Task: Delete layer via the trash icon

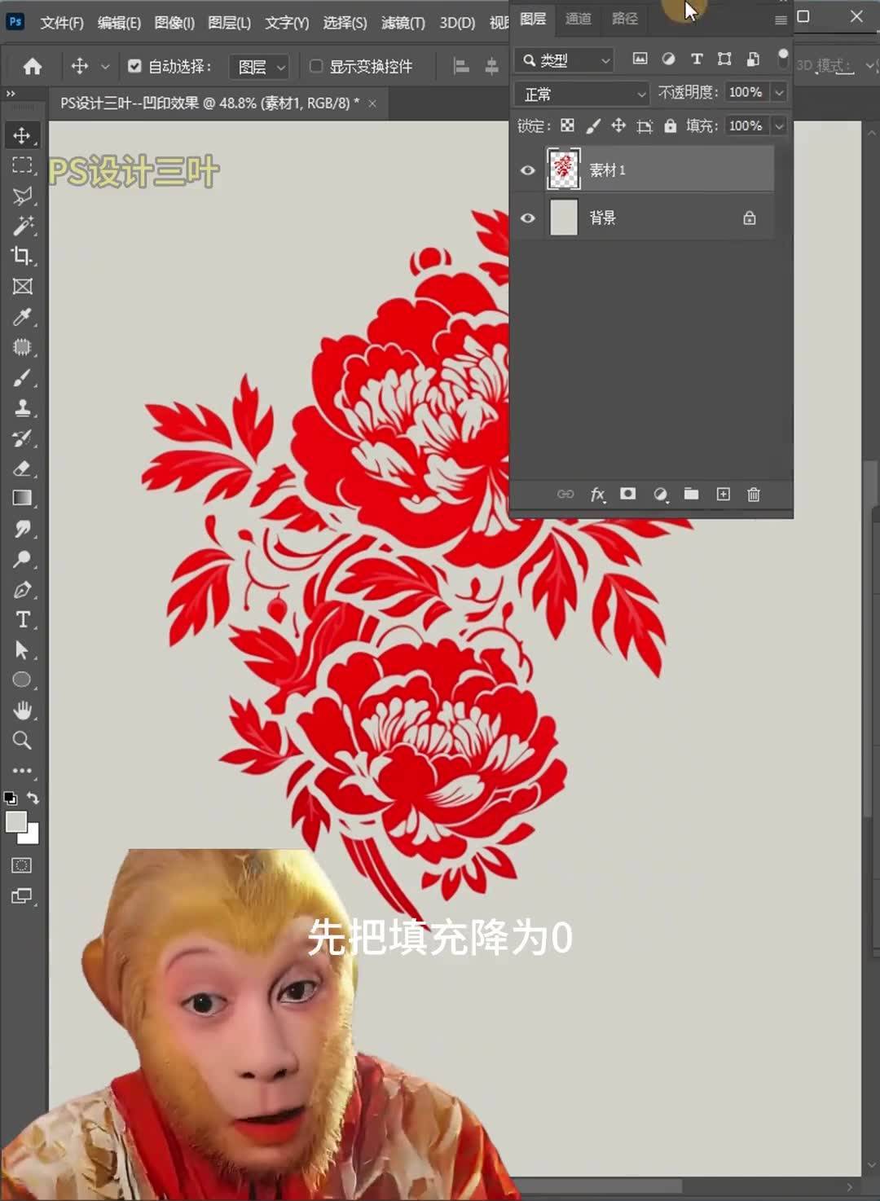Action: pyautogui.click(x=753, y=495)
